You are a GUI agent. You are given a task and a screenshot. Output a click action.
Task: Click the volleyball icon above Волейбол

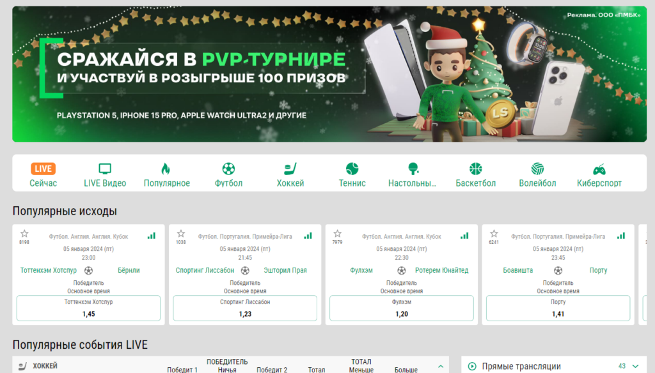[x=537, y=169]
